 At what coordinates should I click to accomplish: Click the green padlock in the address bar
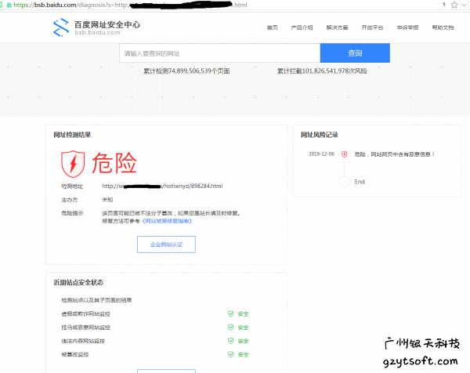[9, 5]
